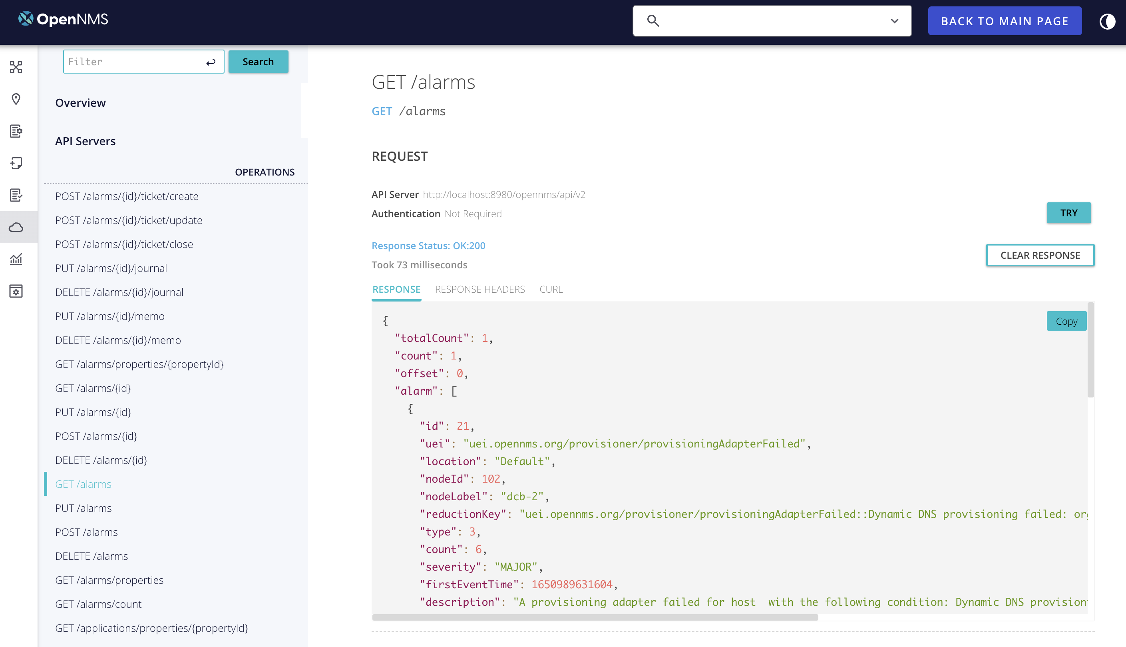Expand DELETE /alarms/{id} operation
This screenshot has width=1126, height=647.
coord(100,460)
